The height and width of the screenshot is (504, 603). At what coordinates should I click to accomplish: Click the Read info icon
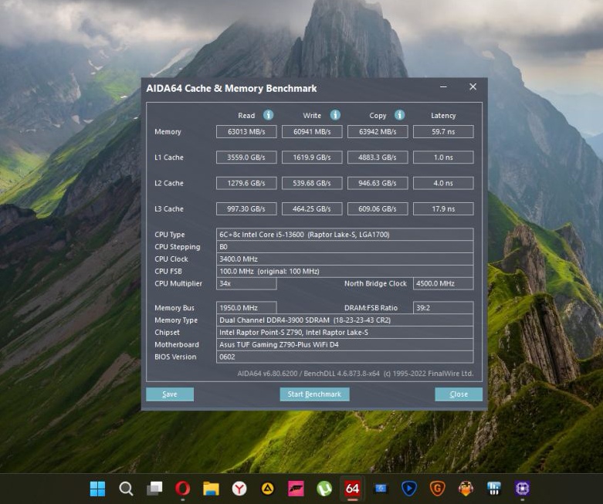(x=268, y=115)
